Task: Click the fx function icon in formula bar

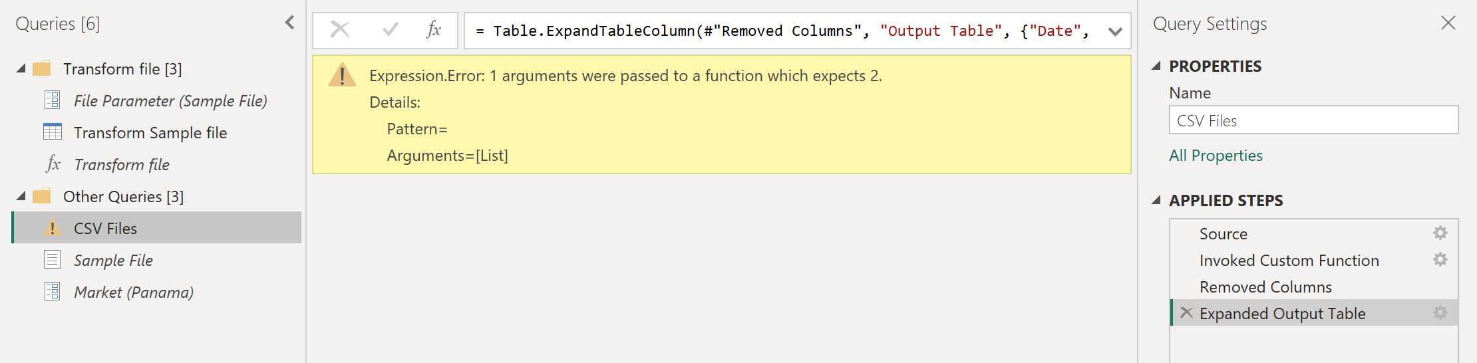Action: (x=434, y=30)
